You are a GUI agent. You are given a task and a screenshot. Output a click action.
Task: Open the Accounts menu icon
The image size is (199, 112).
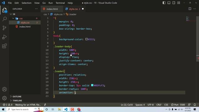click(x=4, y=89)
